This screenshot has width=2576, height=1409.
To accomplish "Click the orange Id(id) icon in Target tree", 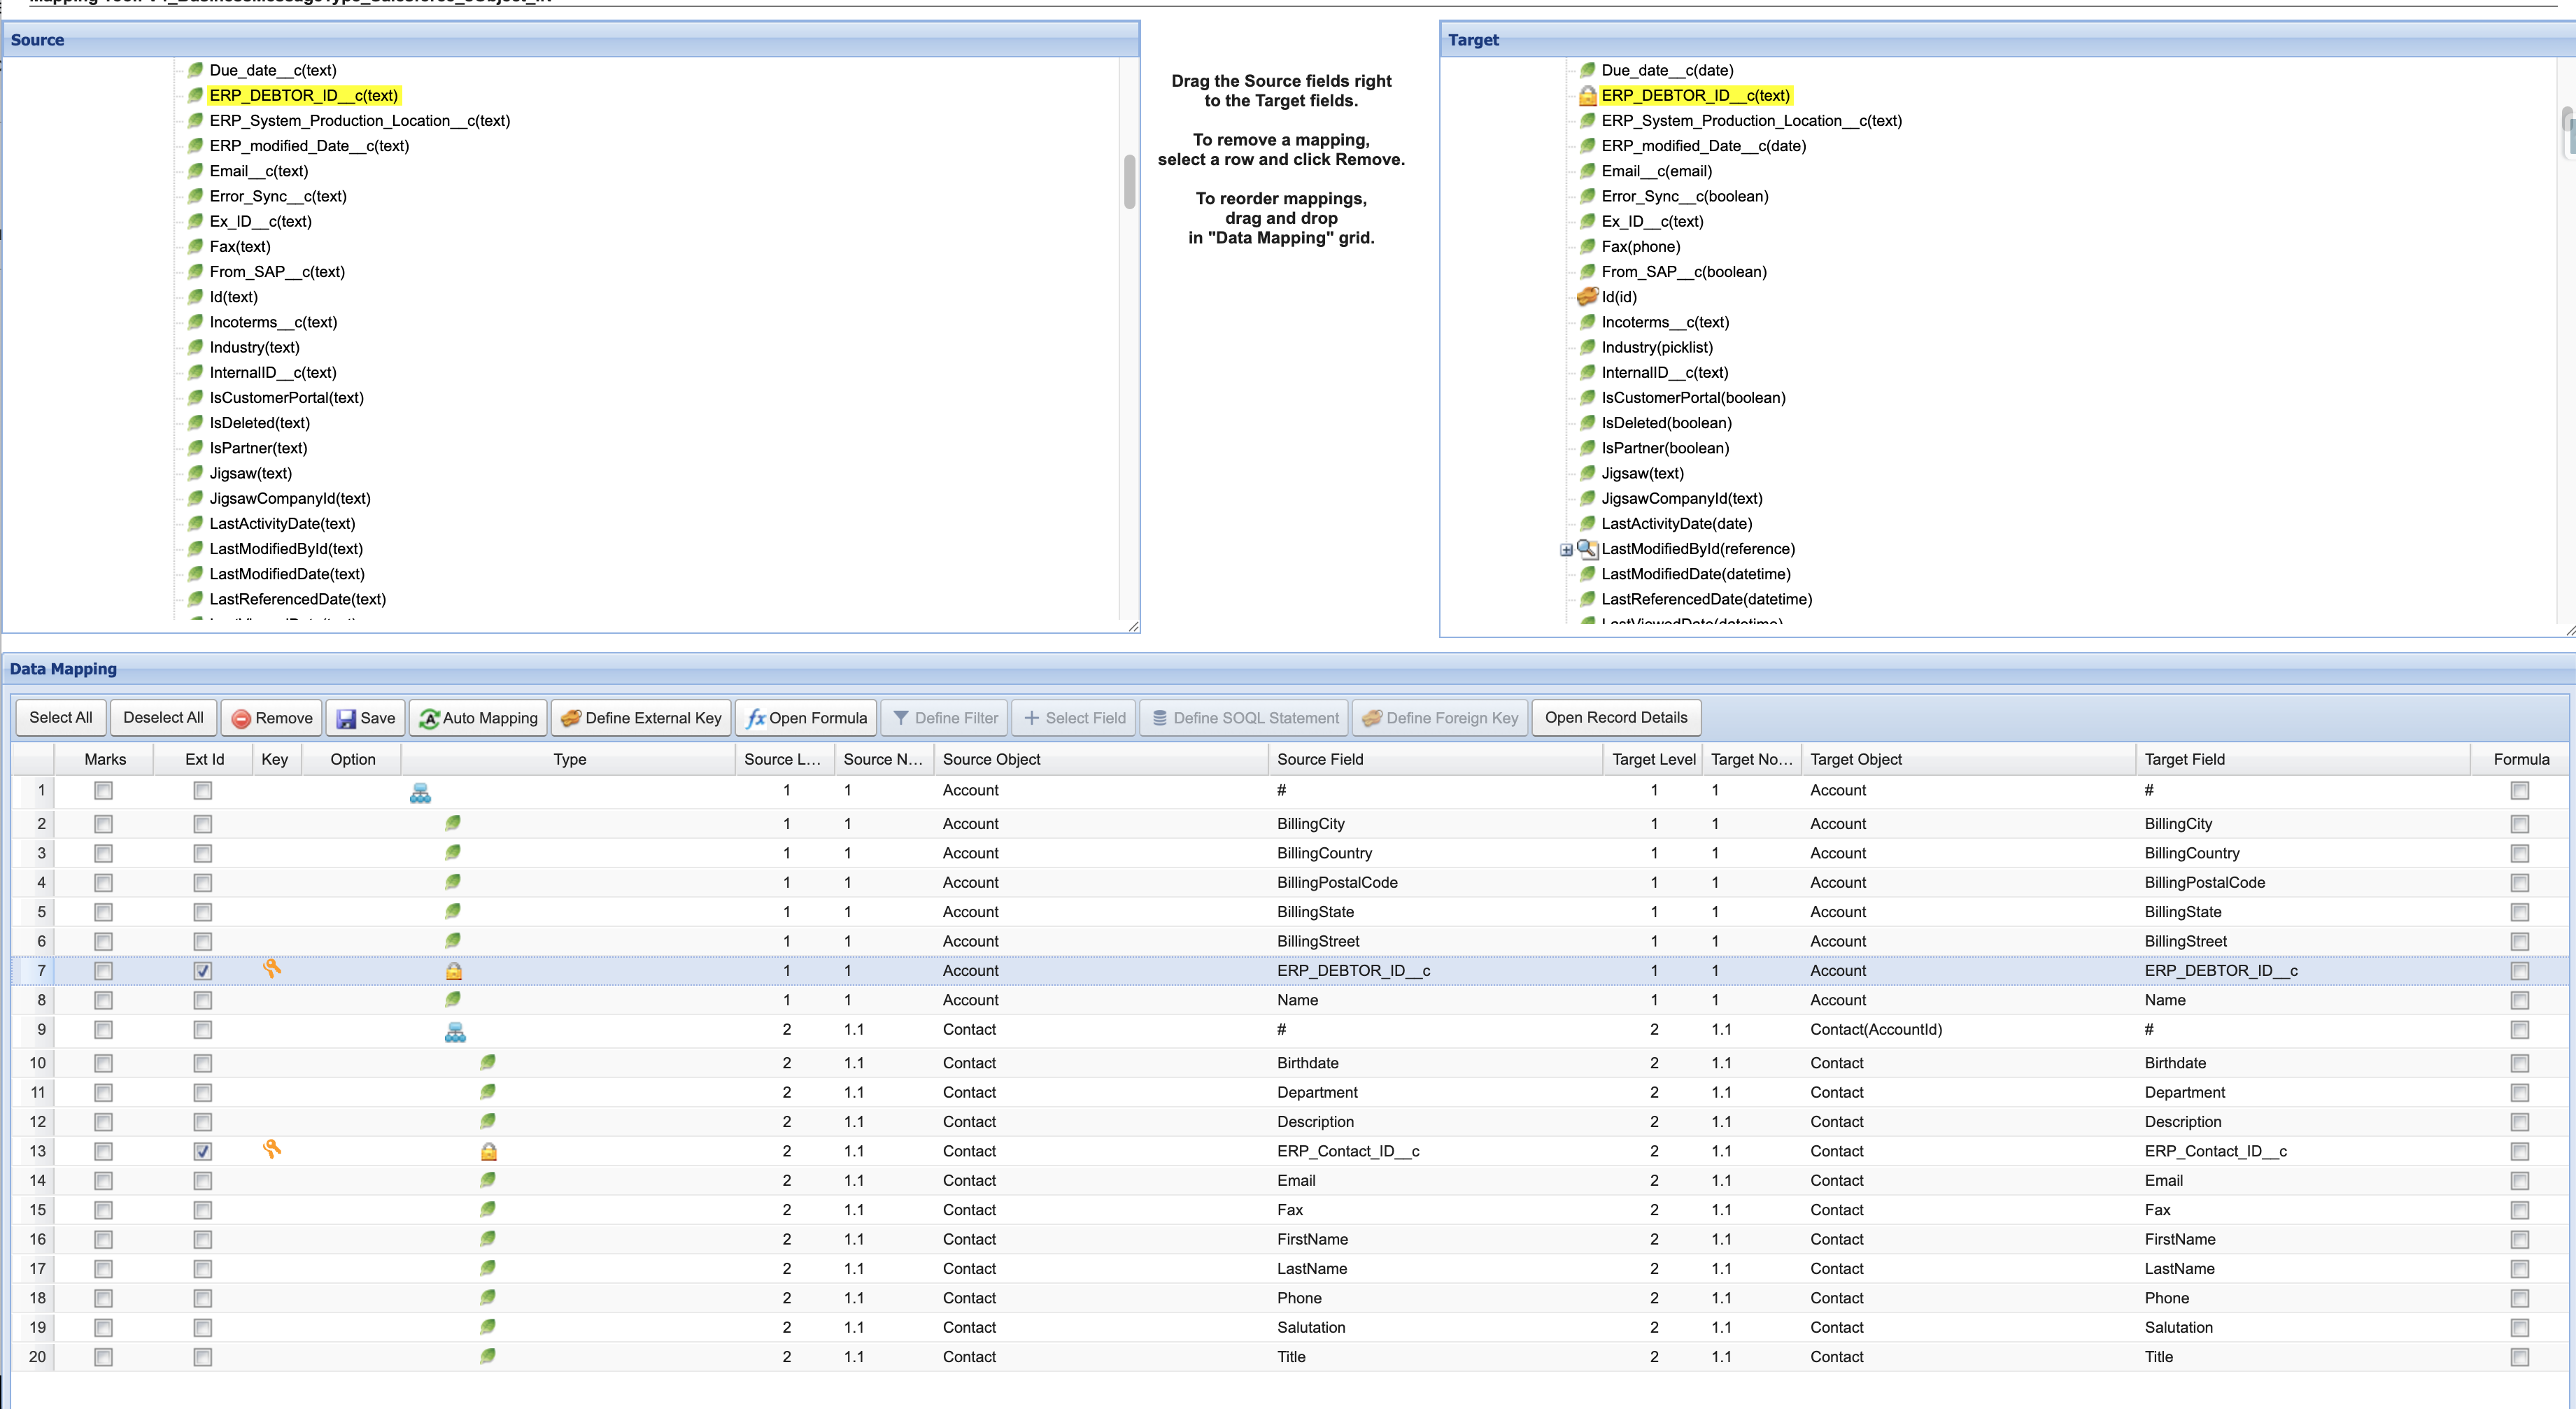I will click(1587, 297).
